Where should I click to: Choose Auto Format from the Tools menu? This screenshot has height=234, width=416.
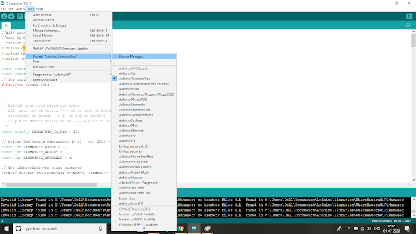[69, 15]
